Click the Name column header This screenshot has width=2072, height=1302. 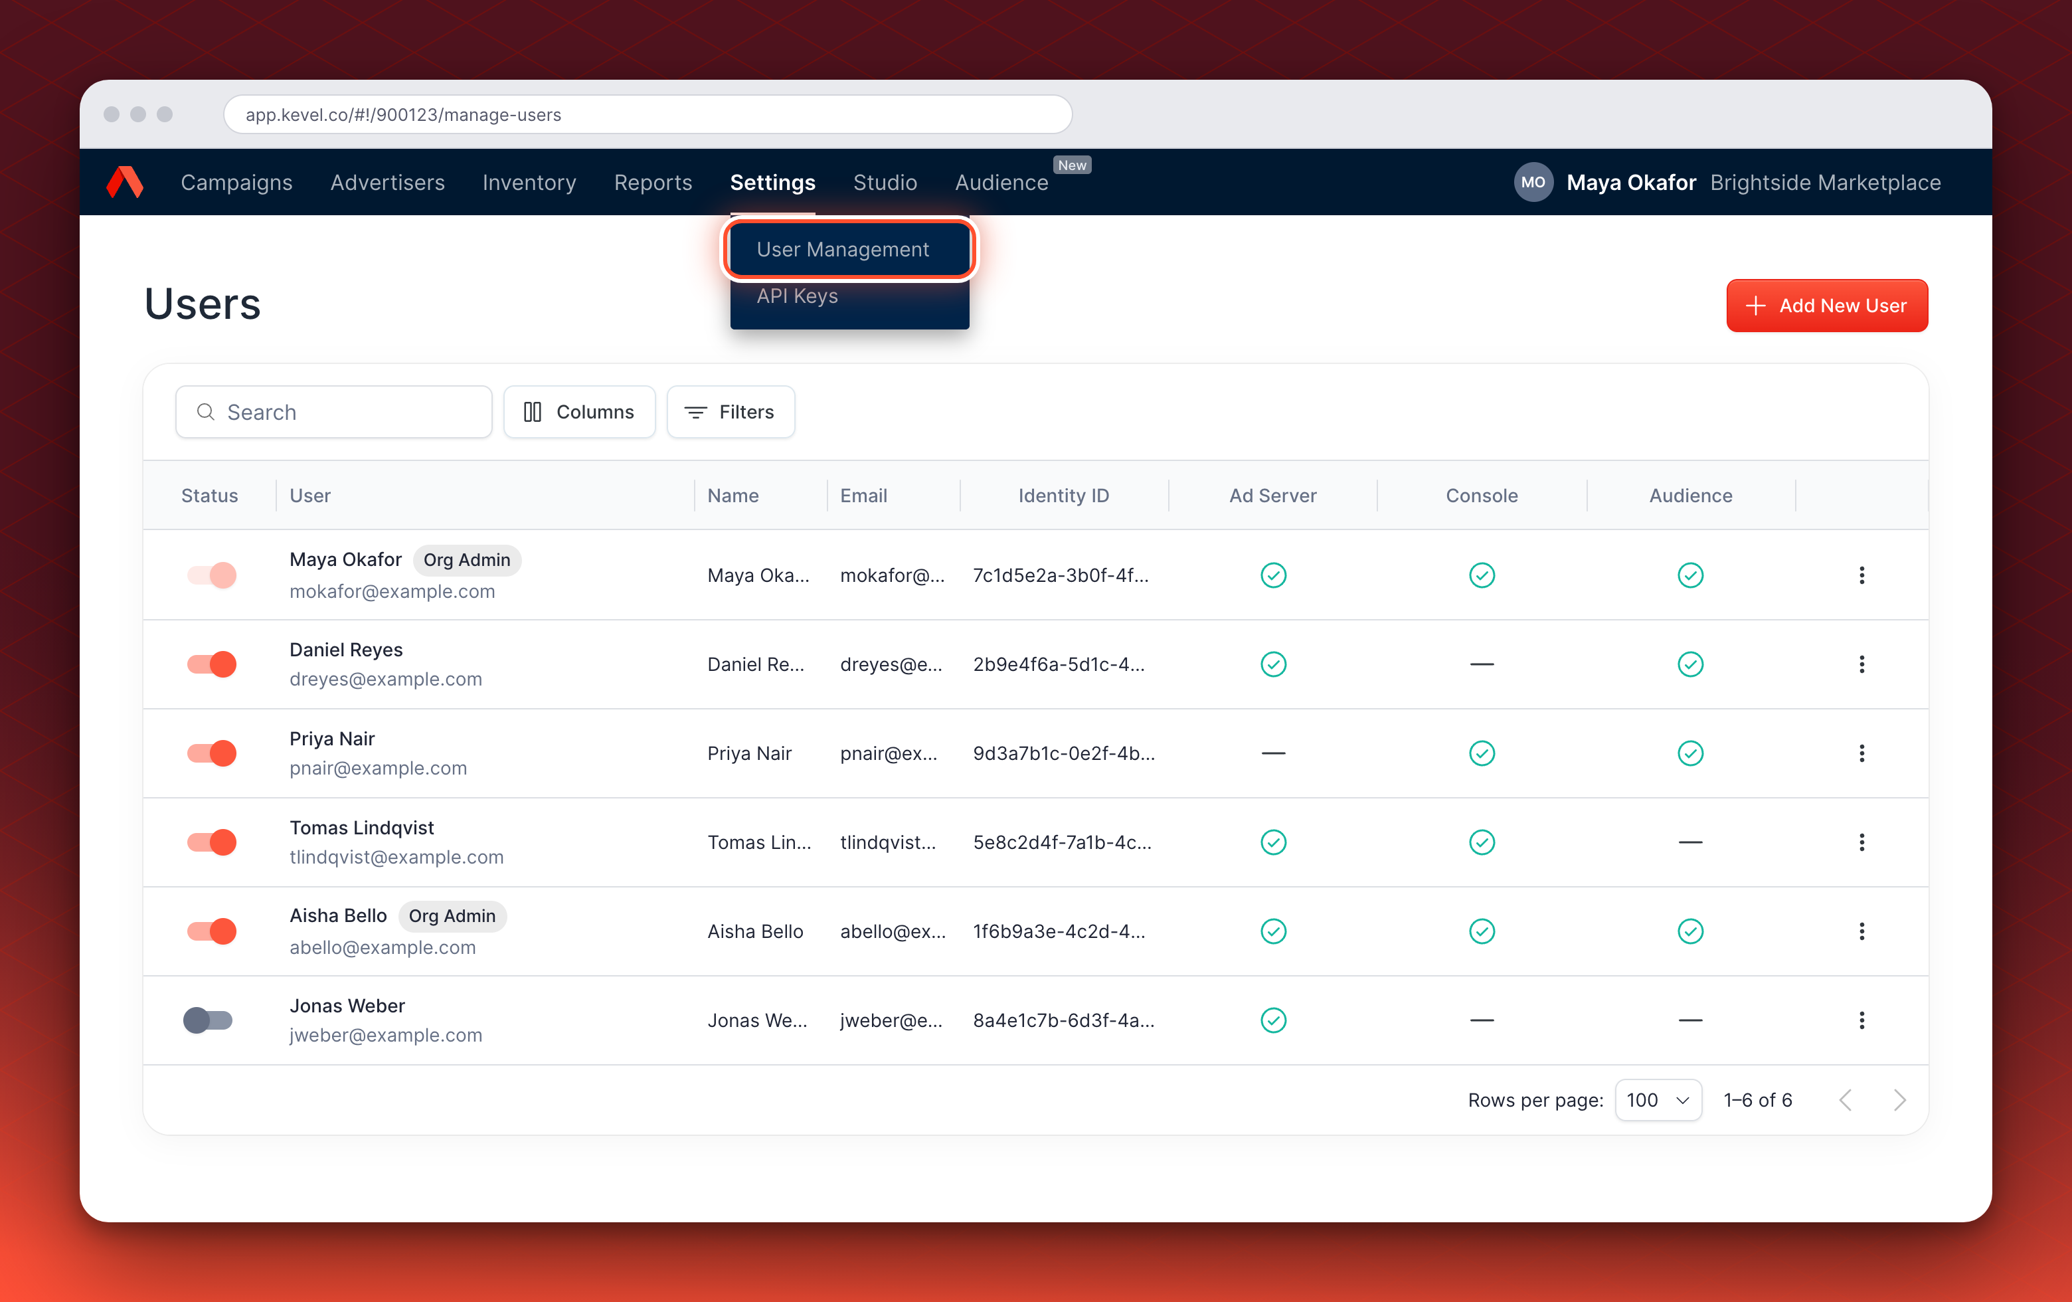(733, 496)
